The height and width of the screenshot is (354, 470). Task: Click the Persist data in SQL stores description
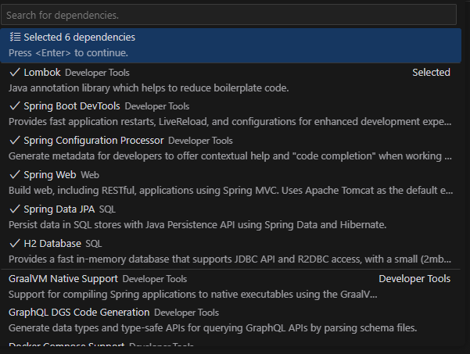(x=198, y=225)
